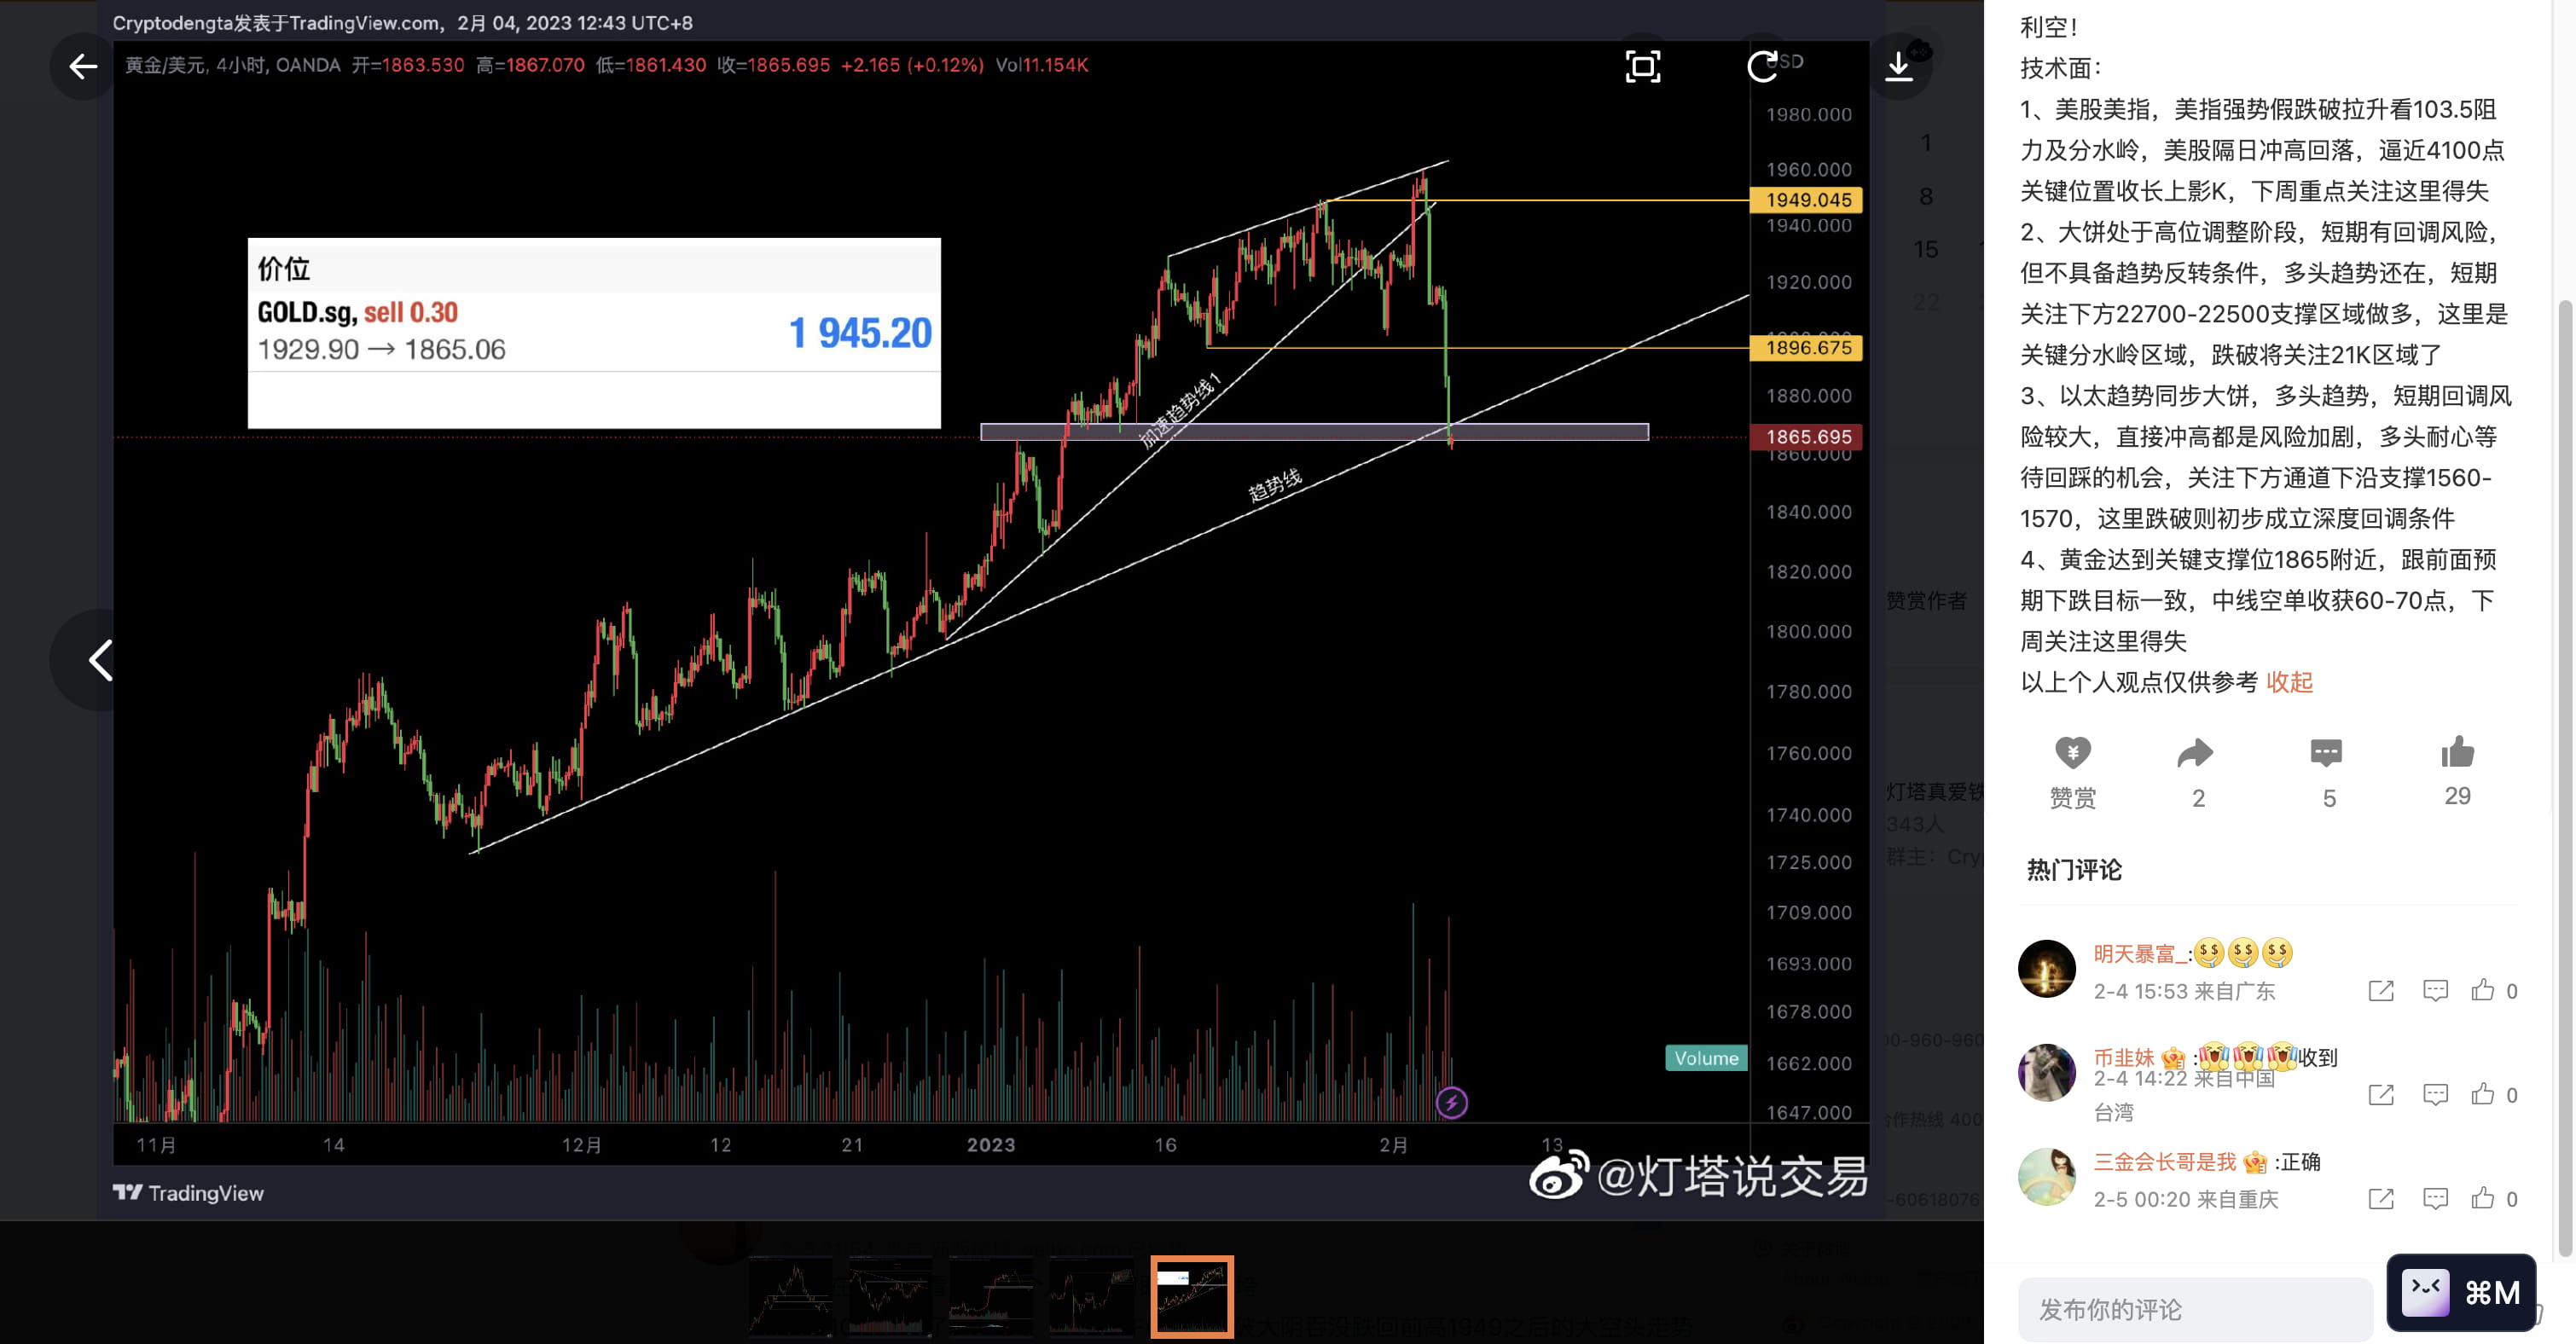Screen dimensions: 2576x1344
Task: Click the reply bubble icon on 币非妹's comment
Action: tap(2436, 1094)
